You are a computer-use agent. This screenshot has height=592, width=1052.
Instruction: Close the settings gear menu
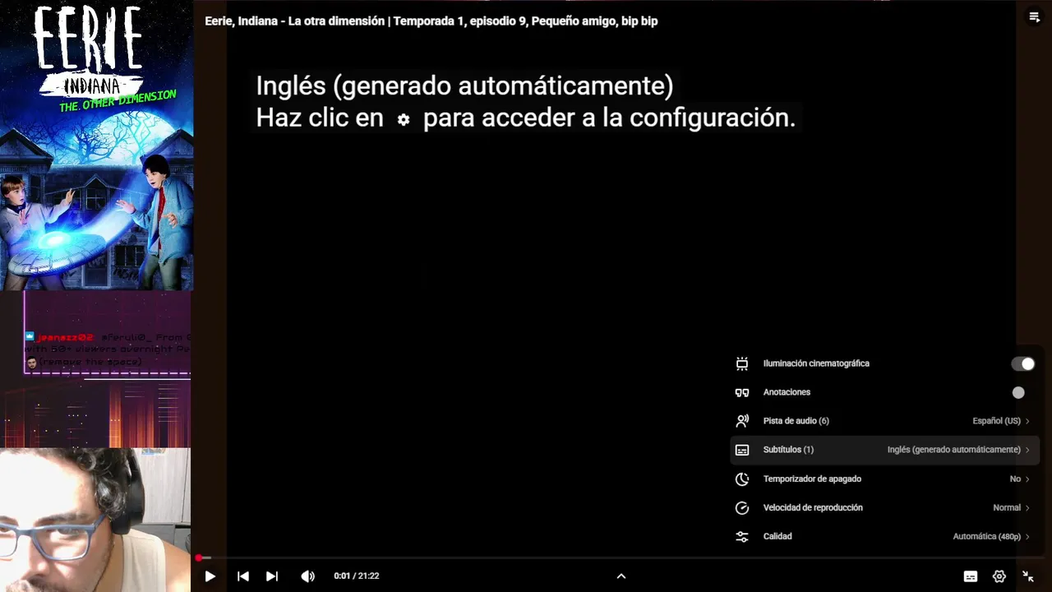pos(999,576)
